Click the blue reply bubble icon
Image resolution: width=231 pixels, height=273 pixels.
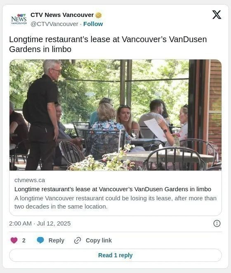click(x=40, y=240)
